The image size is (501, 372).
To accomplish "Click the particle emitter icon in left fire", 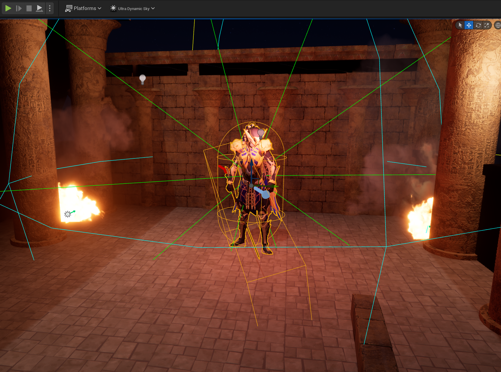I will pyautogui.click(x=68, y=214).
